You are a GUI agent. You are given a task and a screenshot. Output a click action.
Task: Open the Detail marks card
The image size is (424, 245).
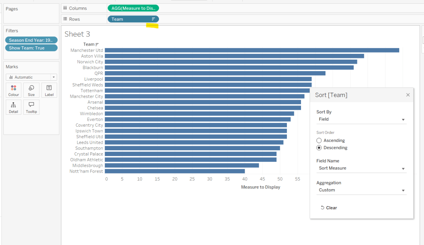[14, 107]
